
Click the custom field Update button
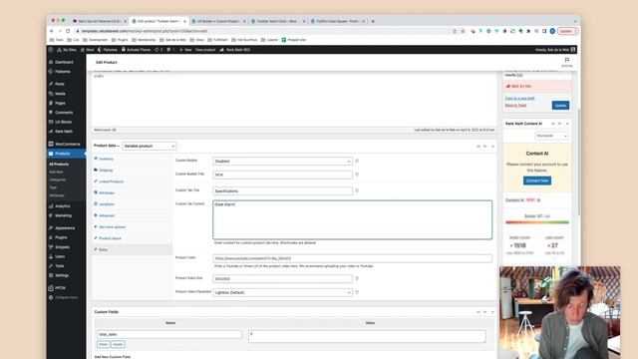118,344
